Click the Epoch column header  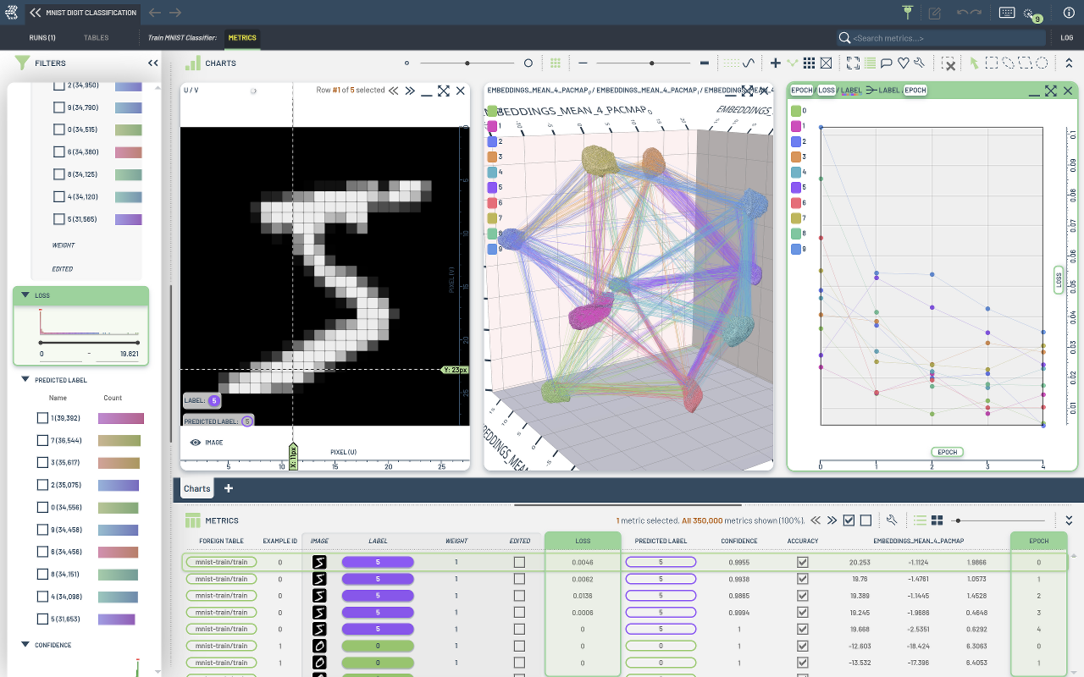tap(1038, 541)
